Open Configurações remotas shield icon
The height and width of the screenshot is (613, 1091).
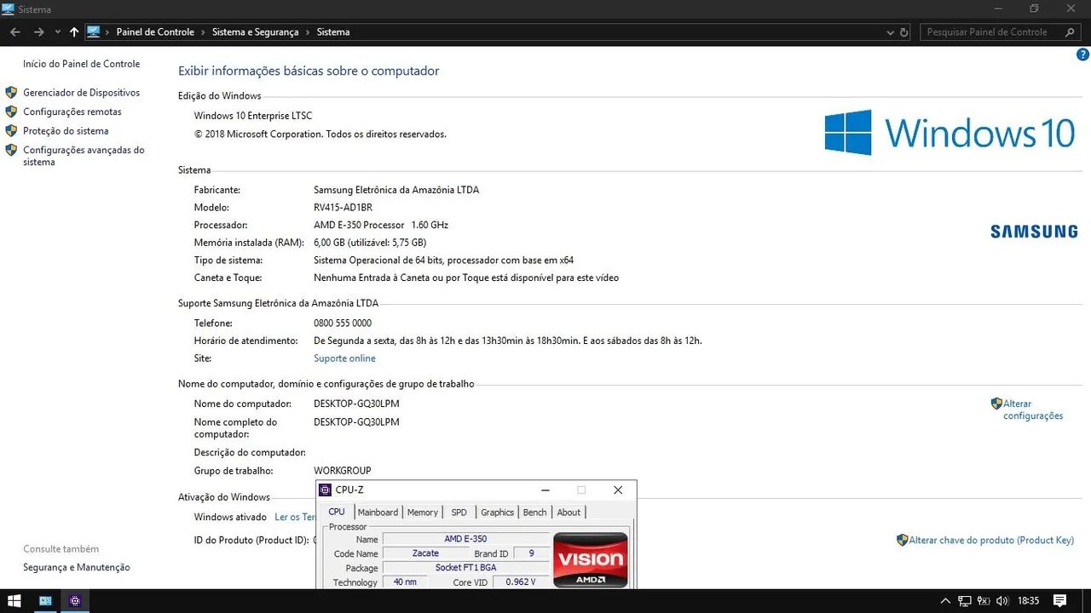pos(12,112)
